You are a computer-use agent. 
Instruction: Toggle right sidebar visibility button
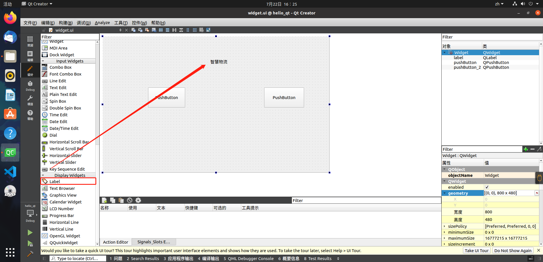[x=540, y=259]
